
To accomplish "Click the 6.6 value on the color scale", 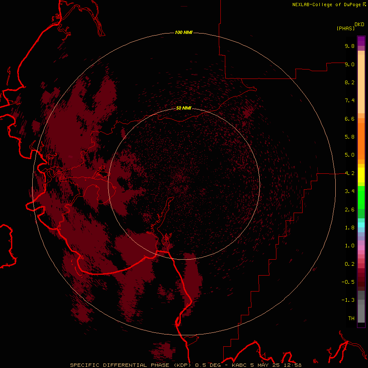I will pyautogui.click(x=350, y=119).
